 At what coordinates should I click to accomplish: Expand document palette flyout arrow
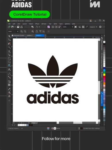pos(13,125)
